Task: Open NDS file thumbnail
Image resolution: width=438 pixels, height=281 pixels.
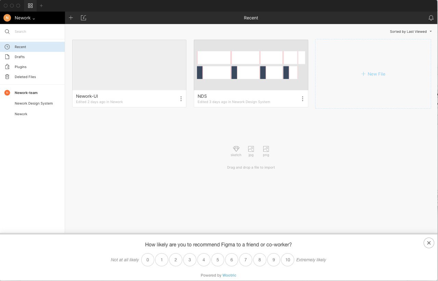Action: pyautogui.click(x=251, y=65)
